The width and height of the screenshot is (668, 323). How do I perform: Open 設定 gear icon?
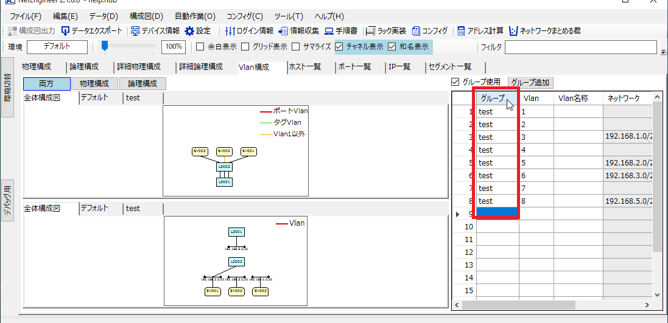(x=189, y=30)
